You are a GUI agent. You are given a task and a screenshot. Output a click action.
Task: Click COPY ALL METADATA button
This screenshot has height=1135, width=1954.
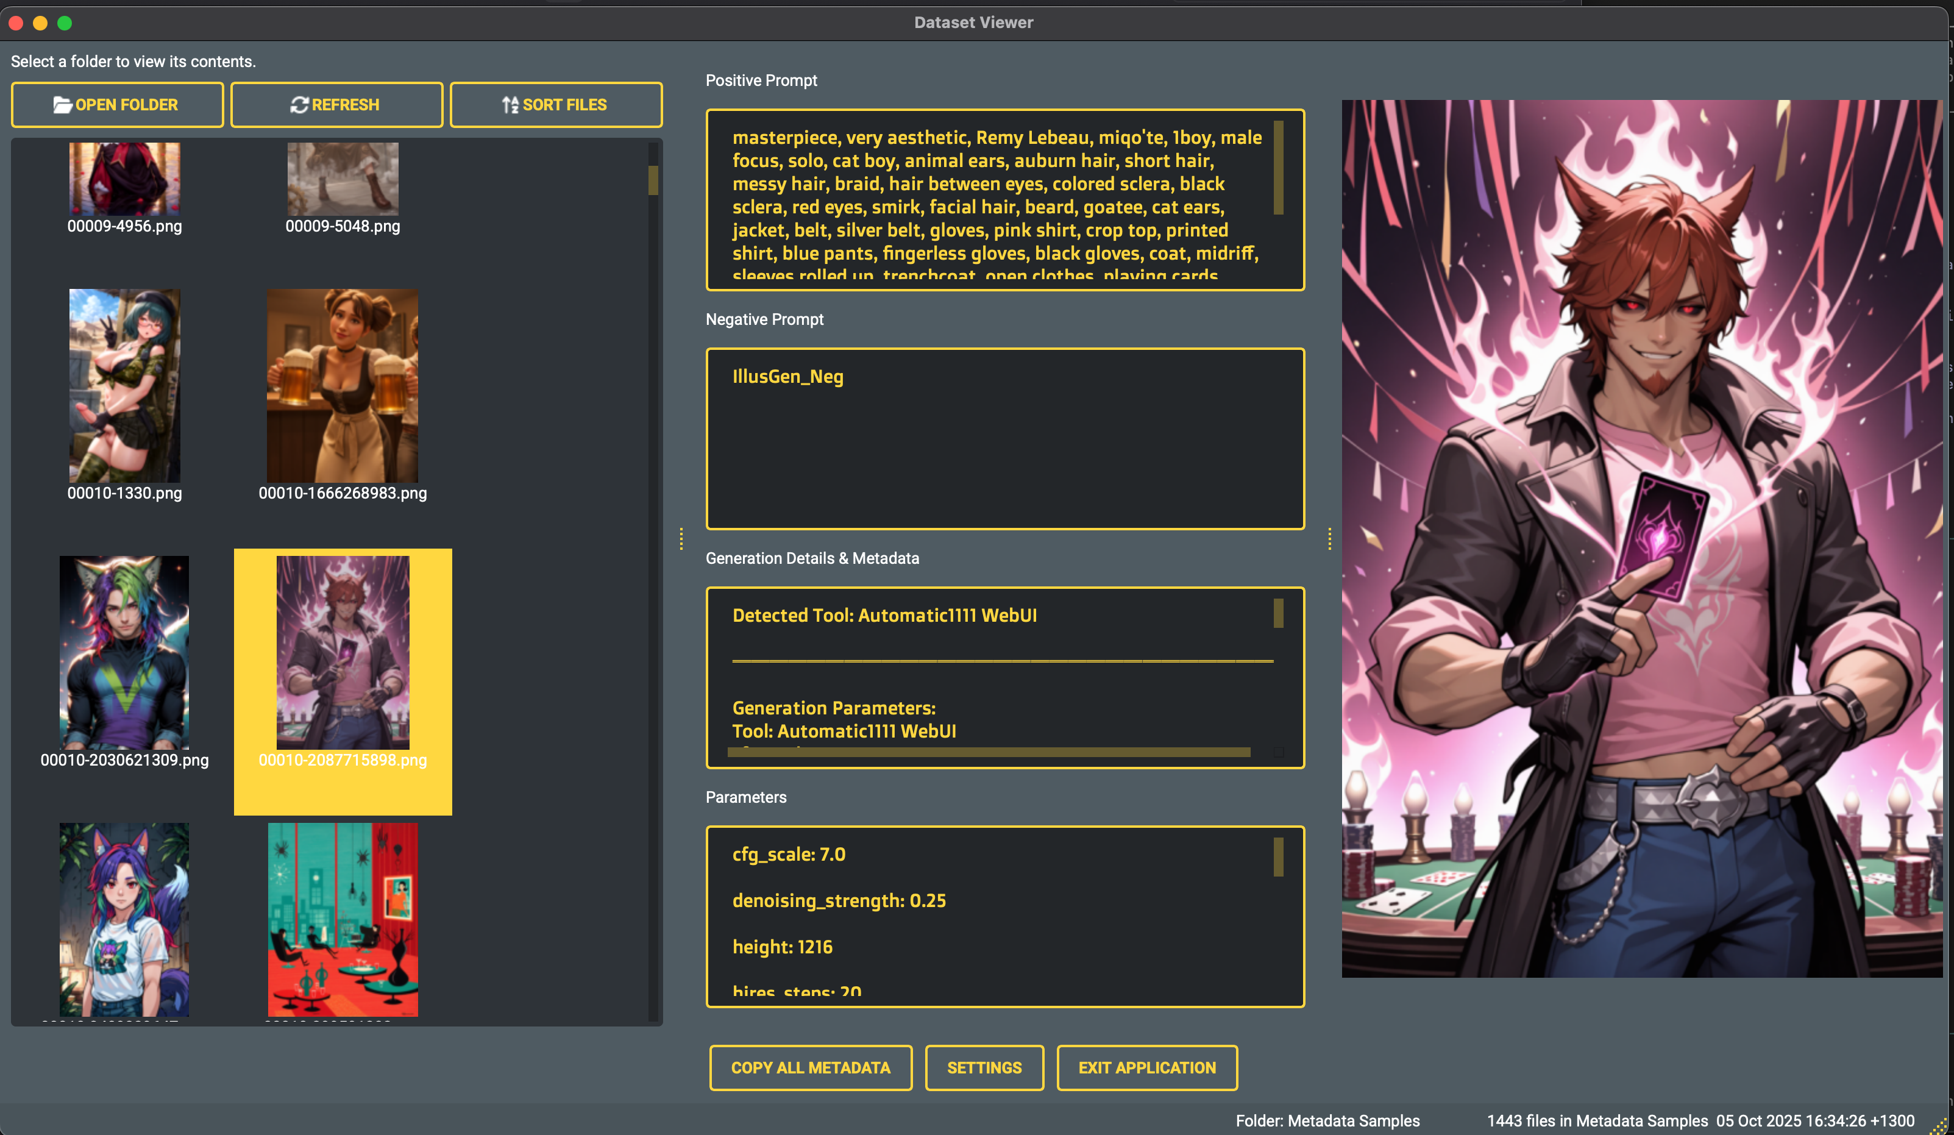810,1067
